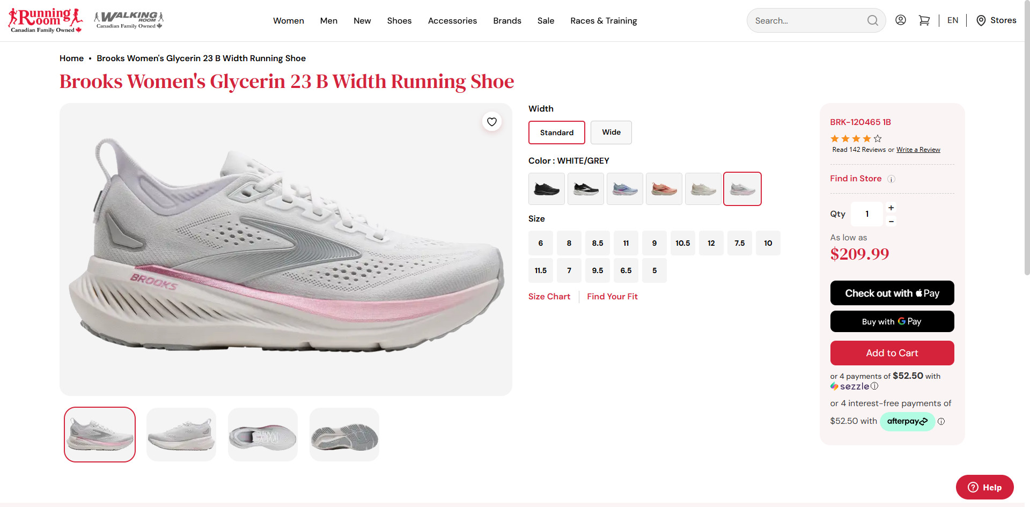1030x507 pixels.
Task: Open the Shoes menu
Action: pos(400,20)
